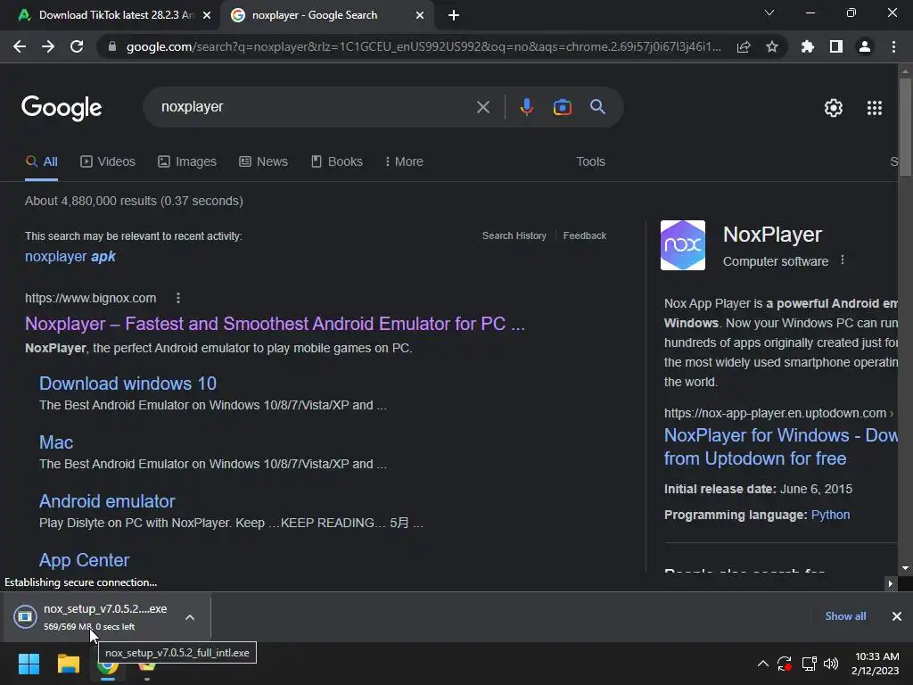
Task: Share this page from the address bar
Action: coord(744,46)
